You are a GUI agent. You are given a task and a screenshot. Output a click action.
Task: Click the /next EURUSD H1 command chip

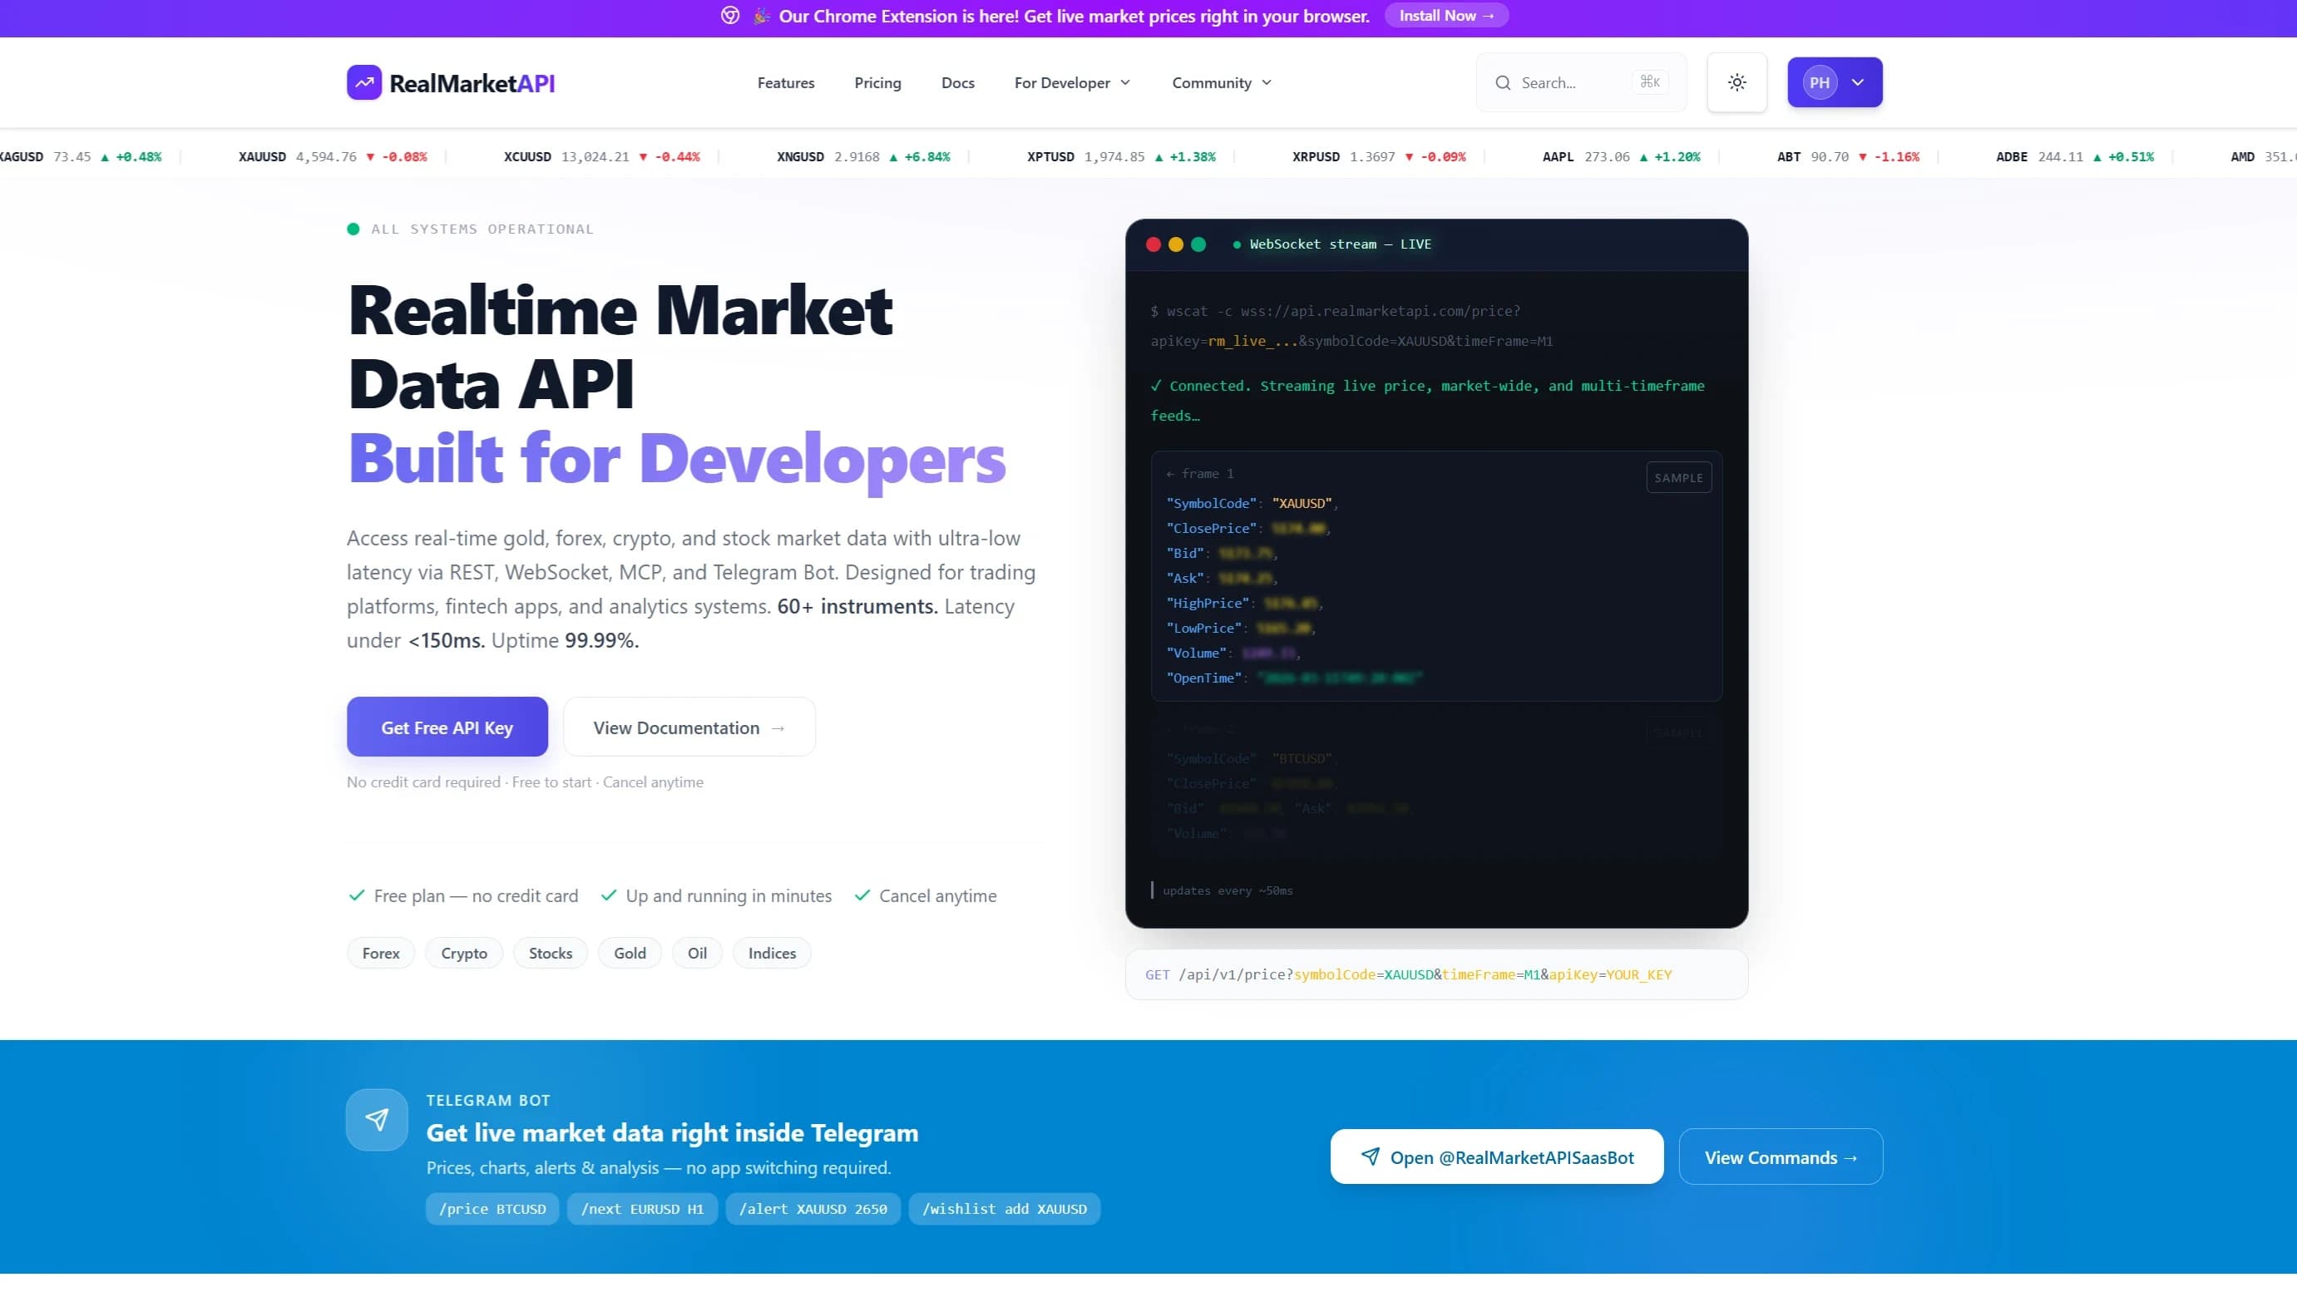[642, 1208]
